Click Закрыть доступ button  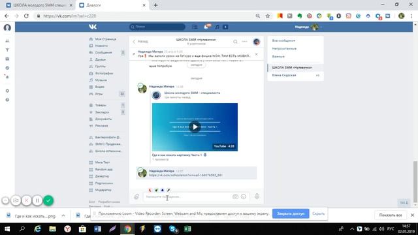[x=291, y=213]
